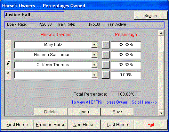
Task: Click the 0.00% percentage field
Action: 126,75
